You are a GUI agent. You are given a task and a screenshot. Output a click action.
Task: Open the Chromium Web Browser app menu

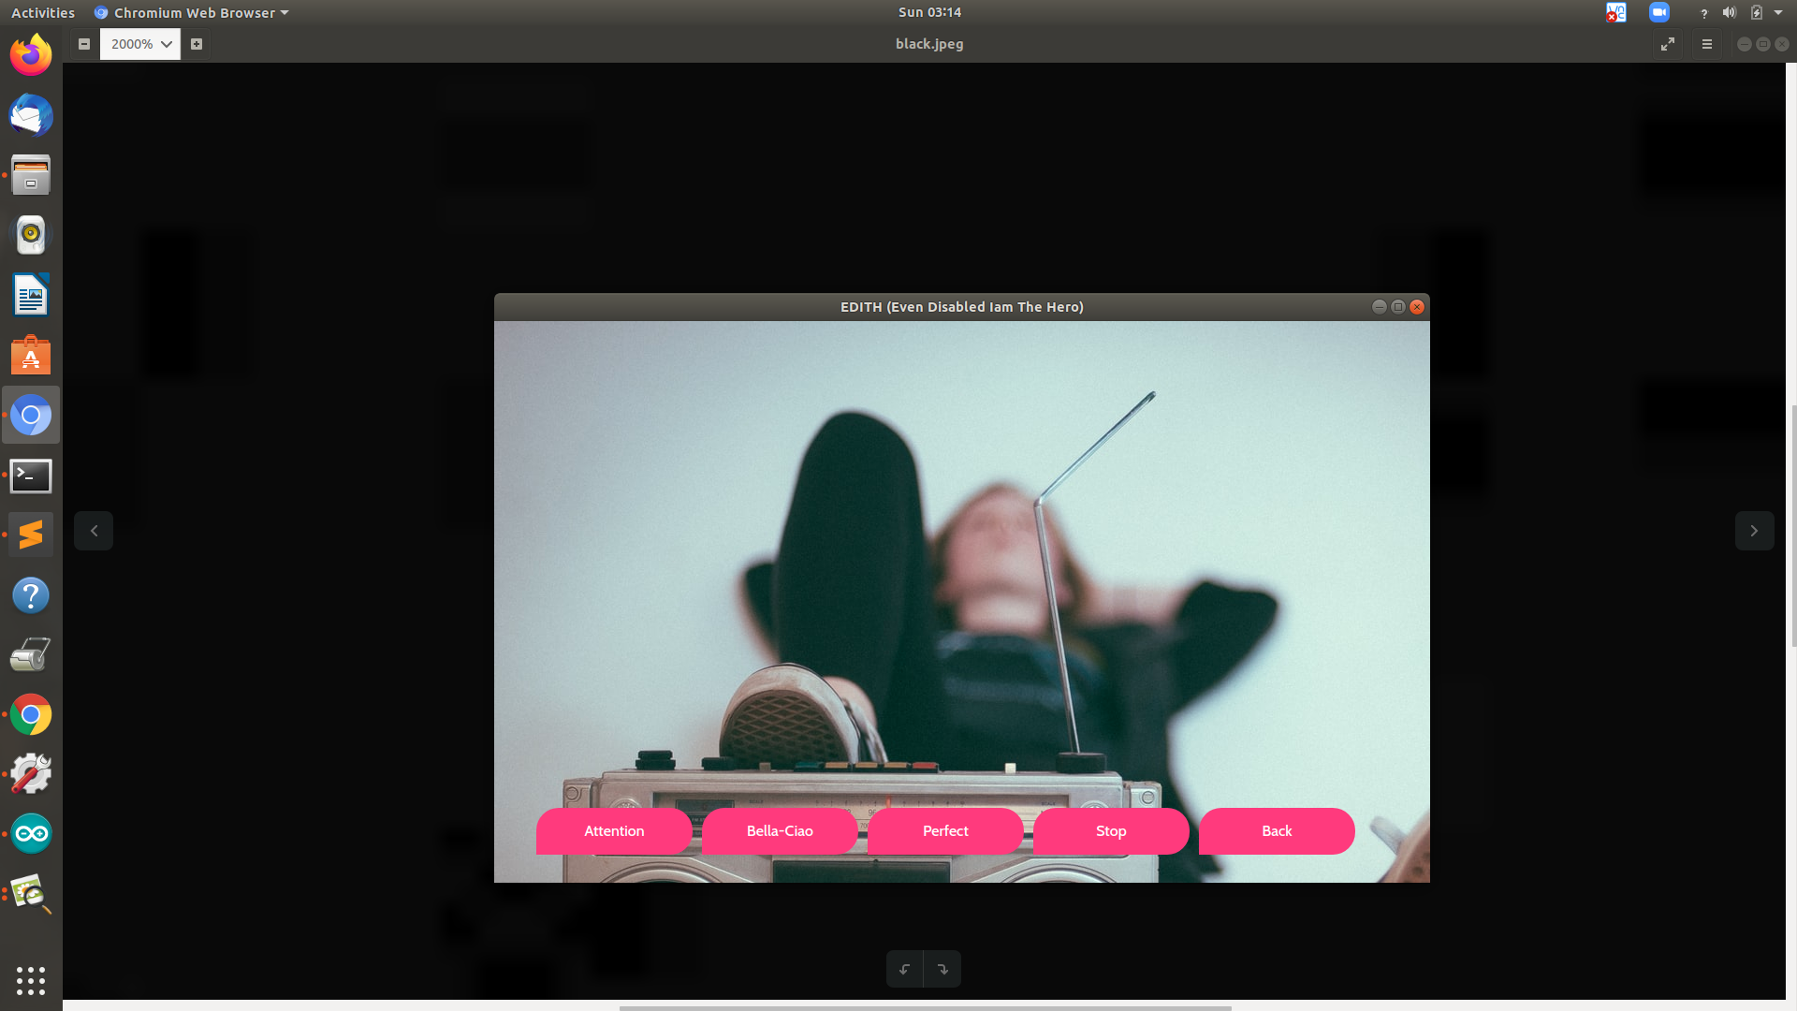click(192, 13)
